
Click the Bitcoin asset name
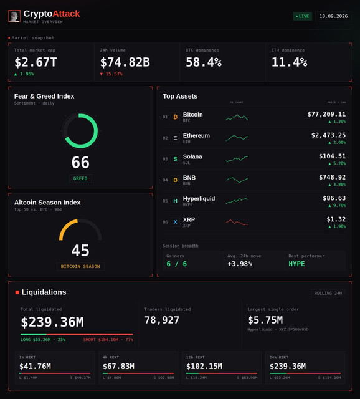pyautogui.click(x=192, y=115)
